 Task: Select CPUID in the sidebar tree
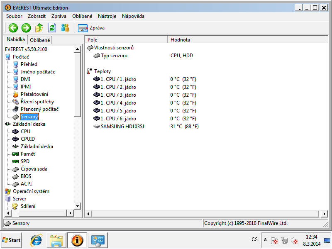(28, 139)
